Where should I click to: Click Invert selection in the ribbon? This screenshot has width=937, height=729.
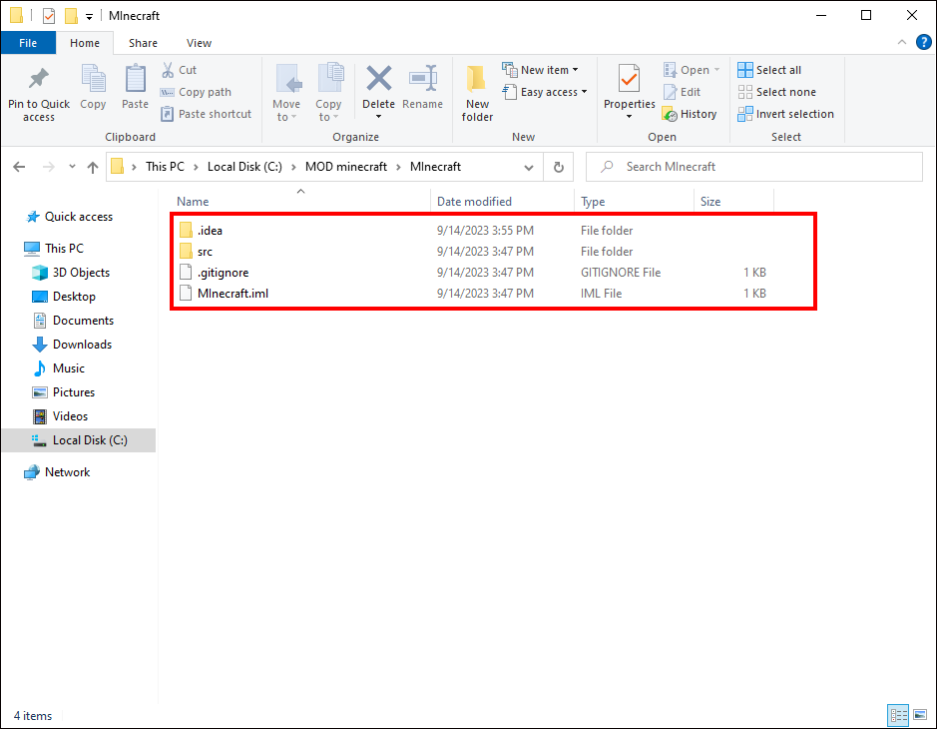coord(785,114)
